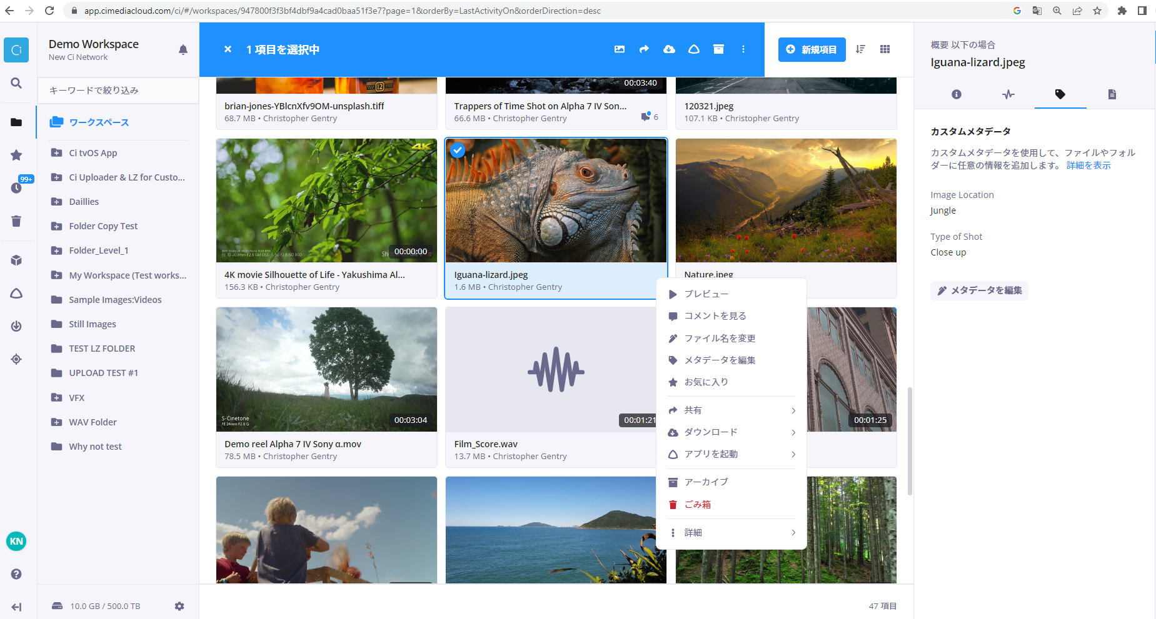The image size is (1156, 619).
Task: Reload page with browser refresh button
Action: [x=49, y=11]
